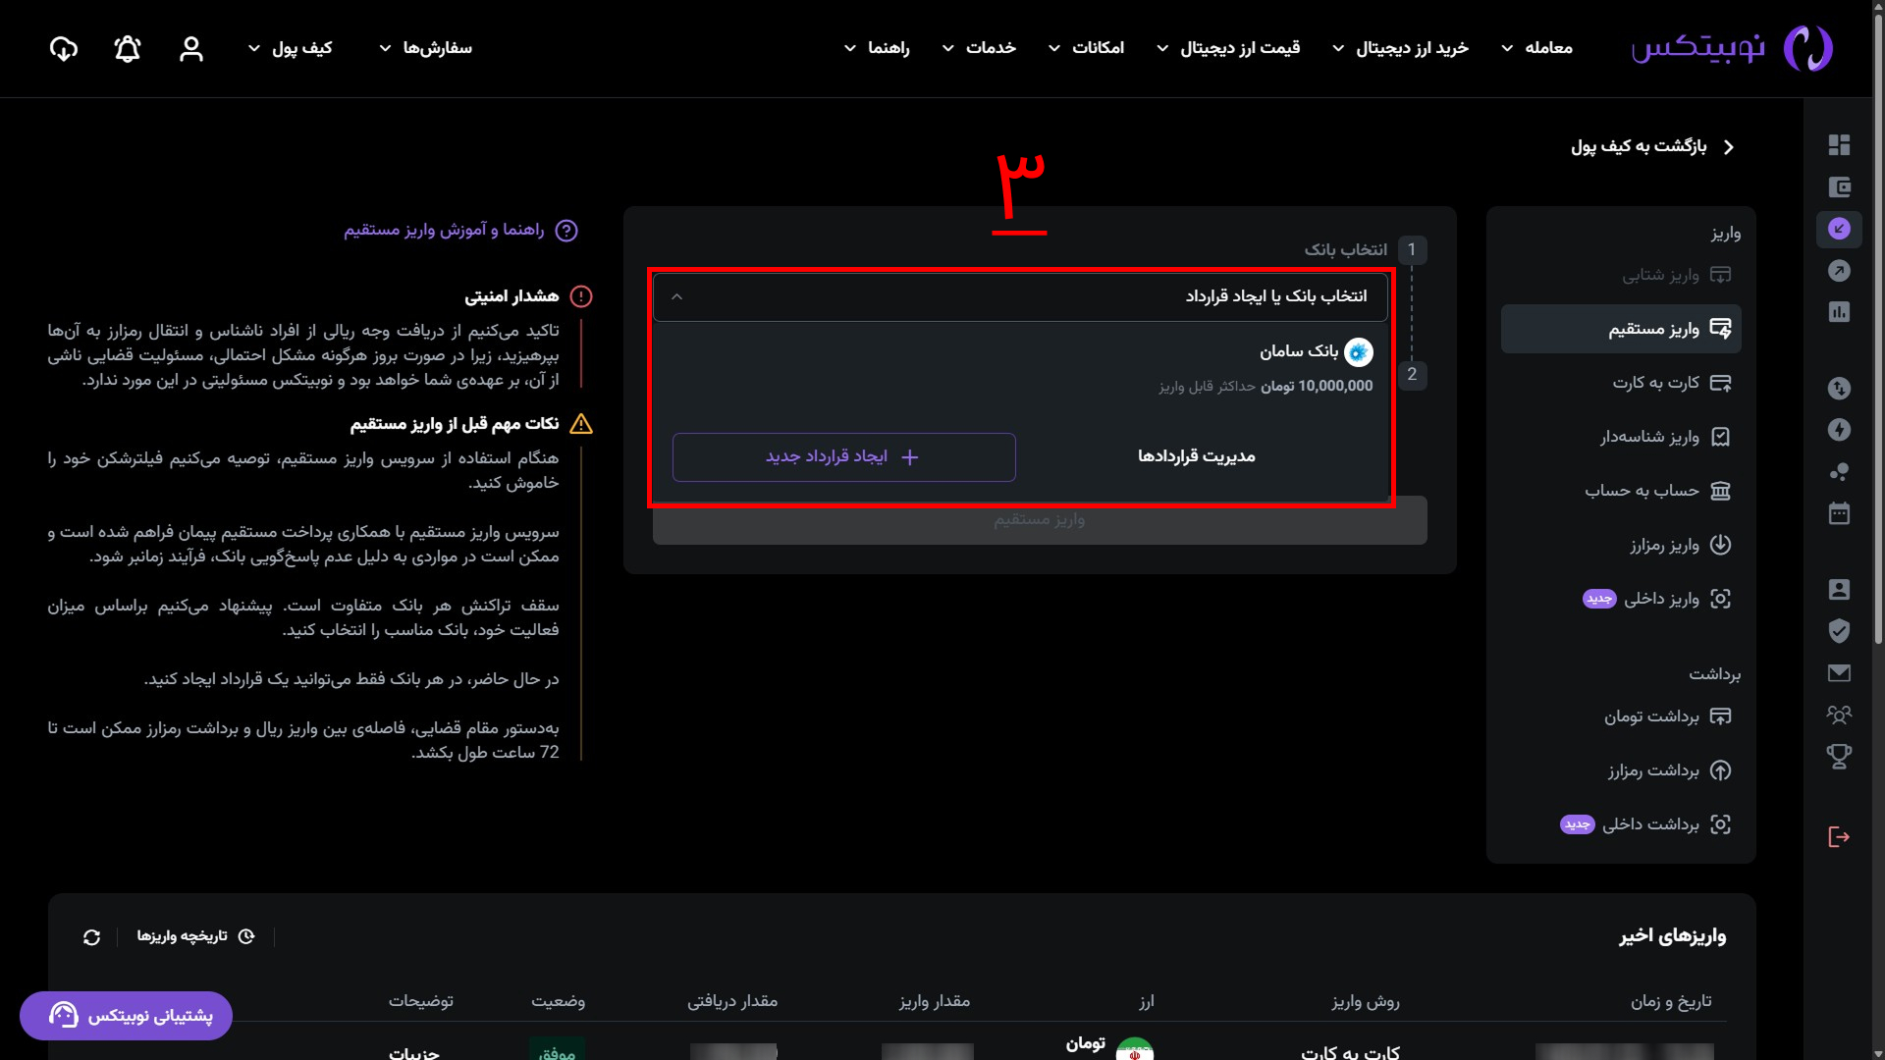1885x1060 pixels.
Task: Collapse the bank selection dropdown
Action: (x=676, y=296)
